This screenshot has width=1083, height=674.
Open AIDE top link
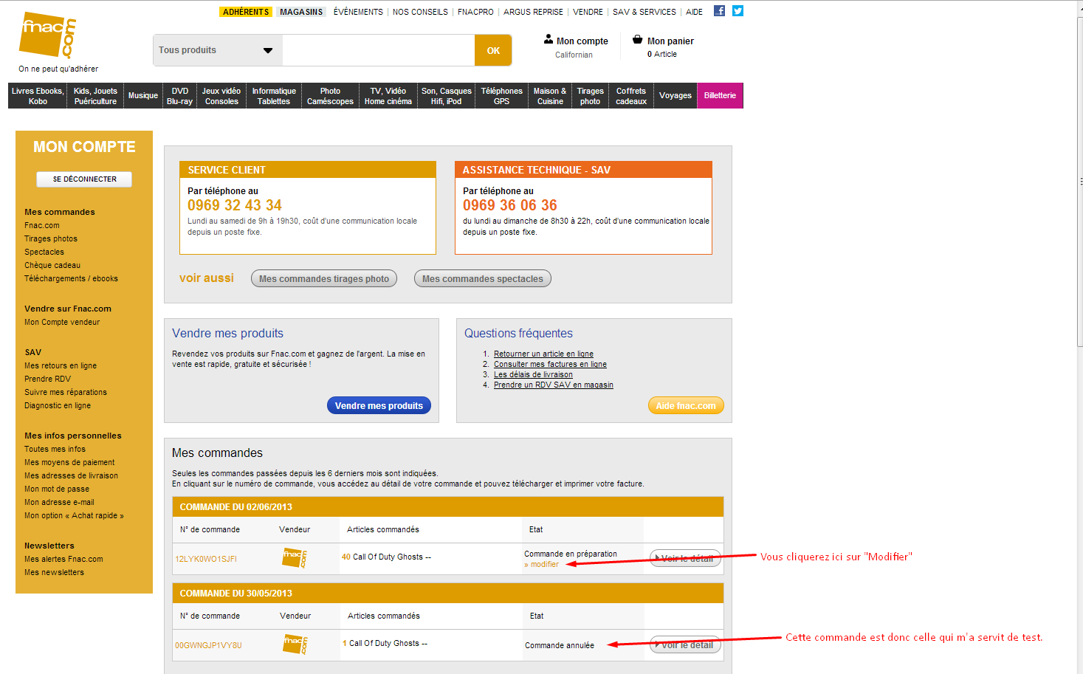point(694,12)
